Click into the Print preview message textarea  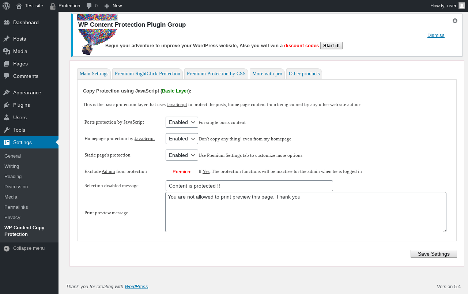pos(306,212)
